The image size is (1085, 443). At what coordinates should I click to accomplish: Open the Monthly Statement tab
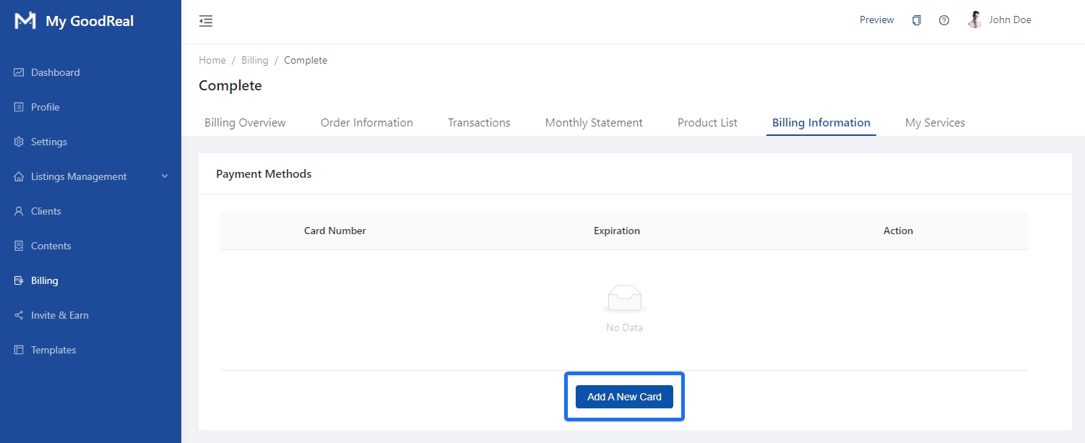pos(593,122)
